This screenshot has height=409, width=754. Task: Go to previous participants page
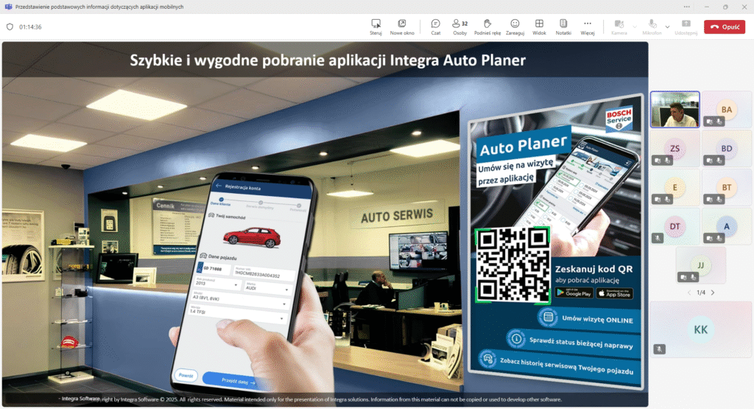pos(689,293)
